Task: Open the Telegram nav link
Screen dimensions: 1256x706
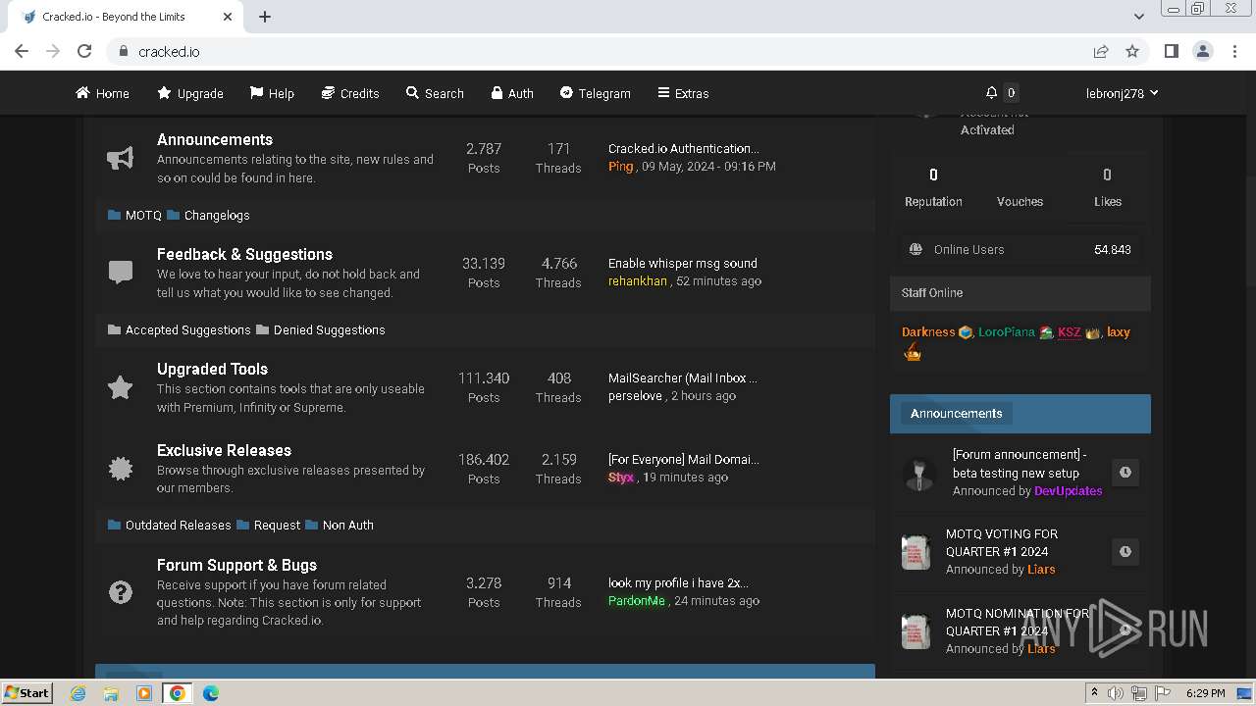Action: (595, 93)
